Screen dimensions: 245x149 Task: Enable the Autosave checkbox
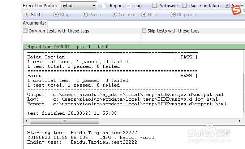coord(155,6)
